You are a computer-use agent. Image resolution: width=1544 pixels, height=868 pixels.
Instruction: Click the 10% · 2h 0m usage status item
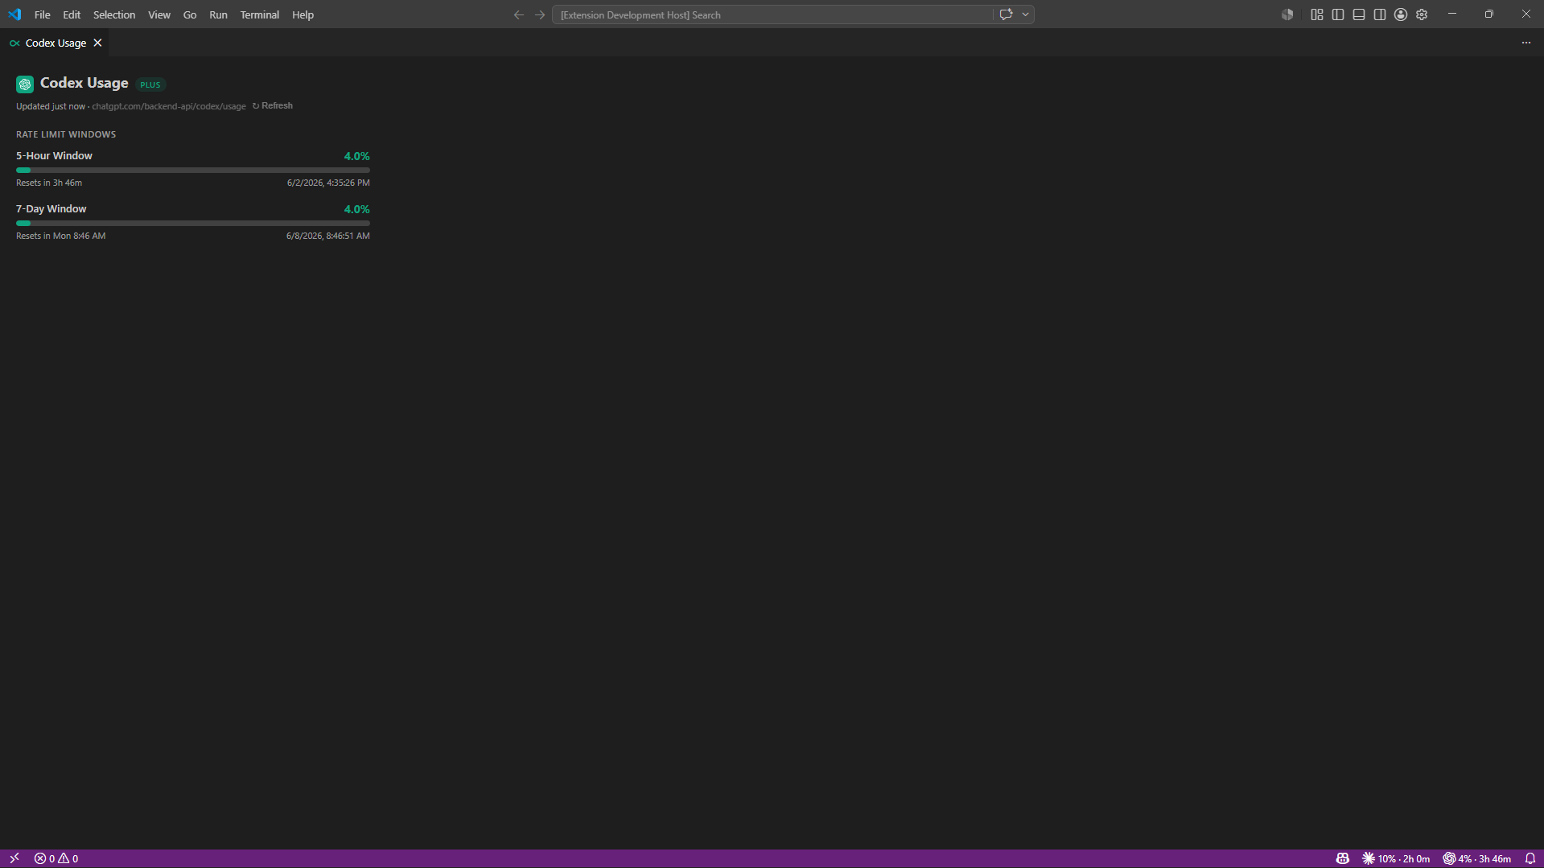[1396, 858]
